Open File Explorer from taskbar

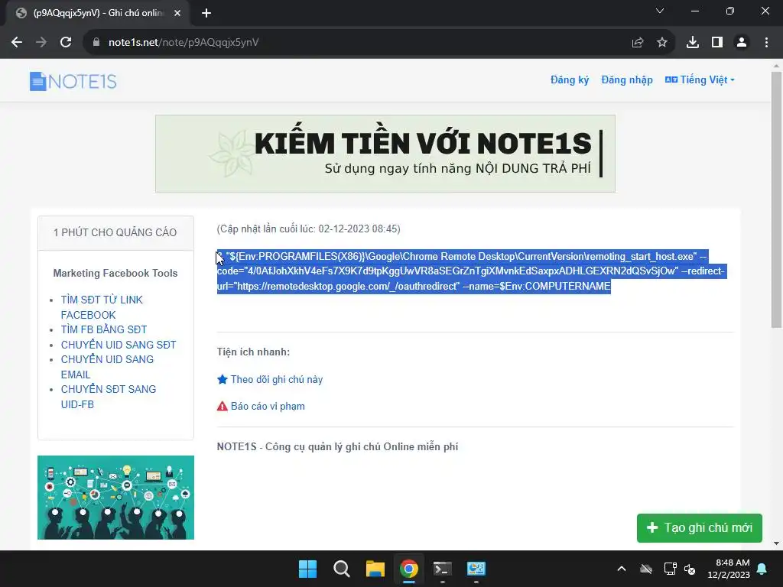tap(375, 569)
